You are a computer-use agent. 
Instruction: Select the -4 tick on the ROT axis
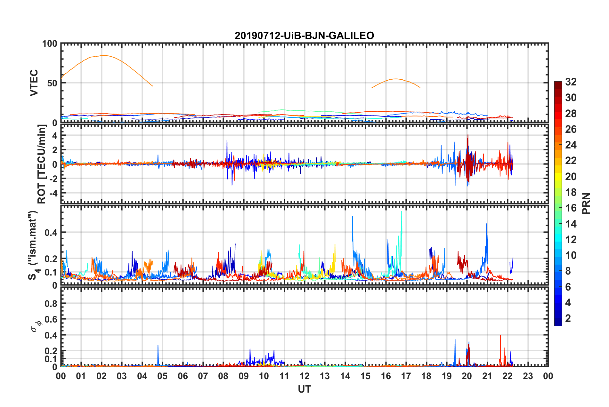pos(53,193)
